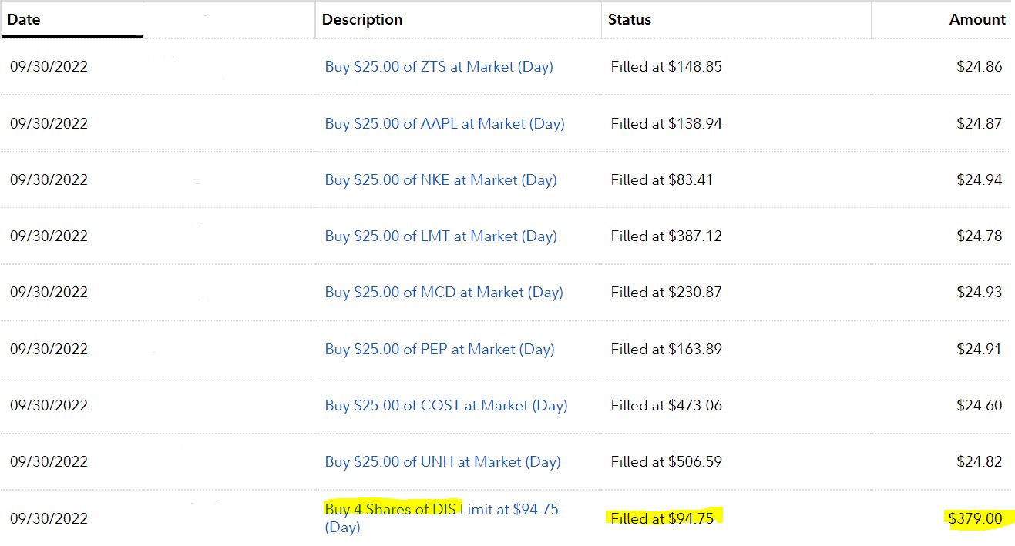Select the Filled at $94.75 status
The width and height of the screenshot is (1015, 546).
pos(662,518)
